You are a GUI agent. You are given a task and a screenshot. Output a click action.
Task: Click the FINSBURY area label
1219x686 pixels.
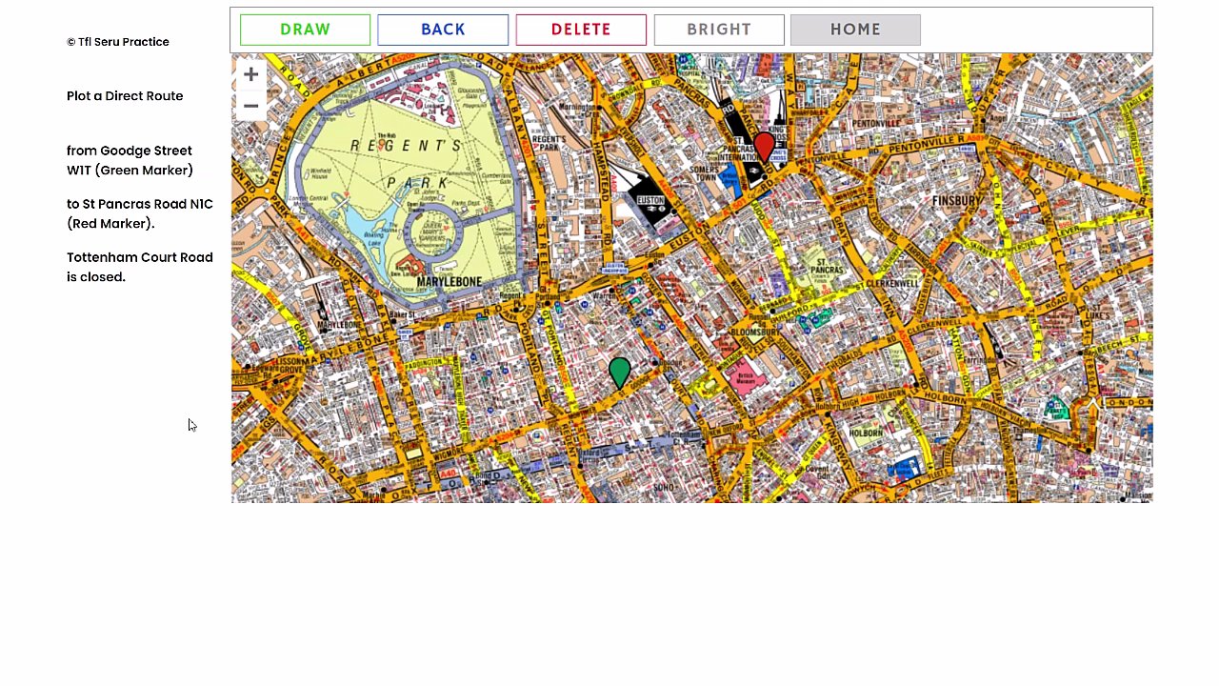tap(956, 201)
